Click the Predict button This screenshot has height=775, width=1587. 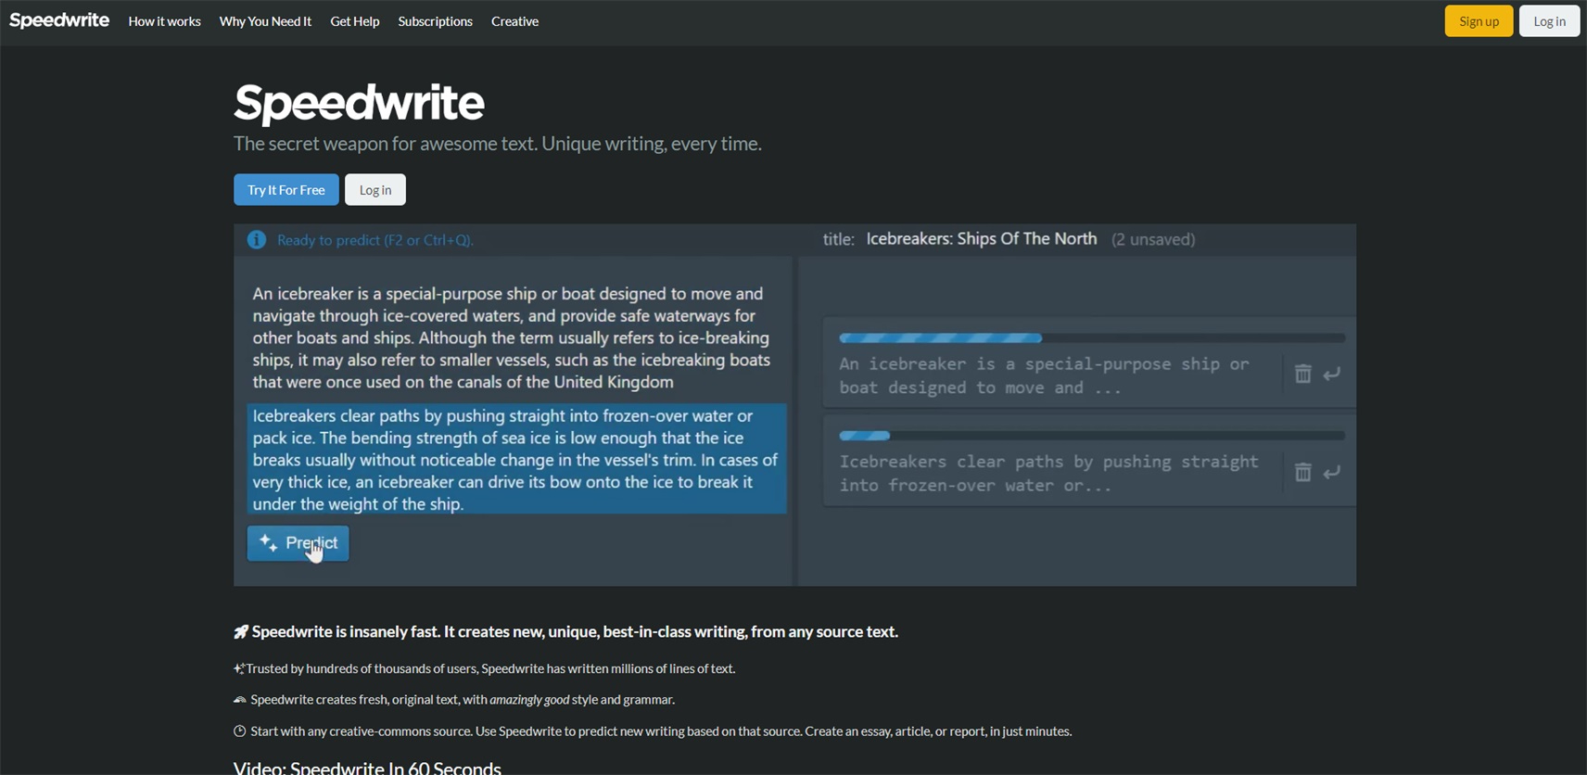click(x=298, y=543)
